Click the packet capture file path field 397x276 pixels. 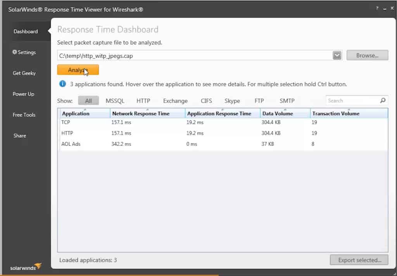pos(195,55)
